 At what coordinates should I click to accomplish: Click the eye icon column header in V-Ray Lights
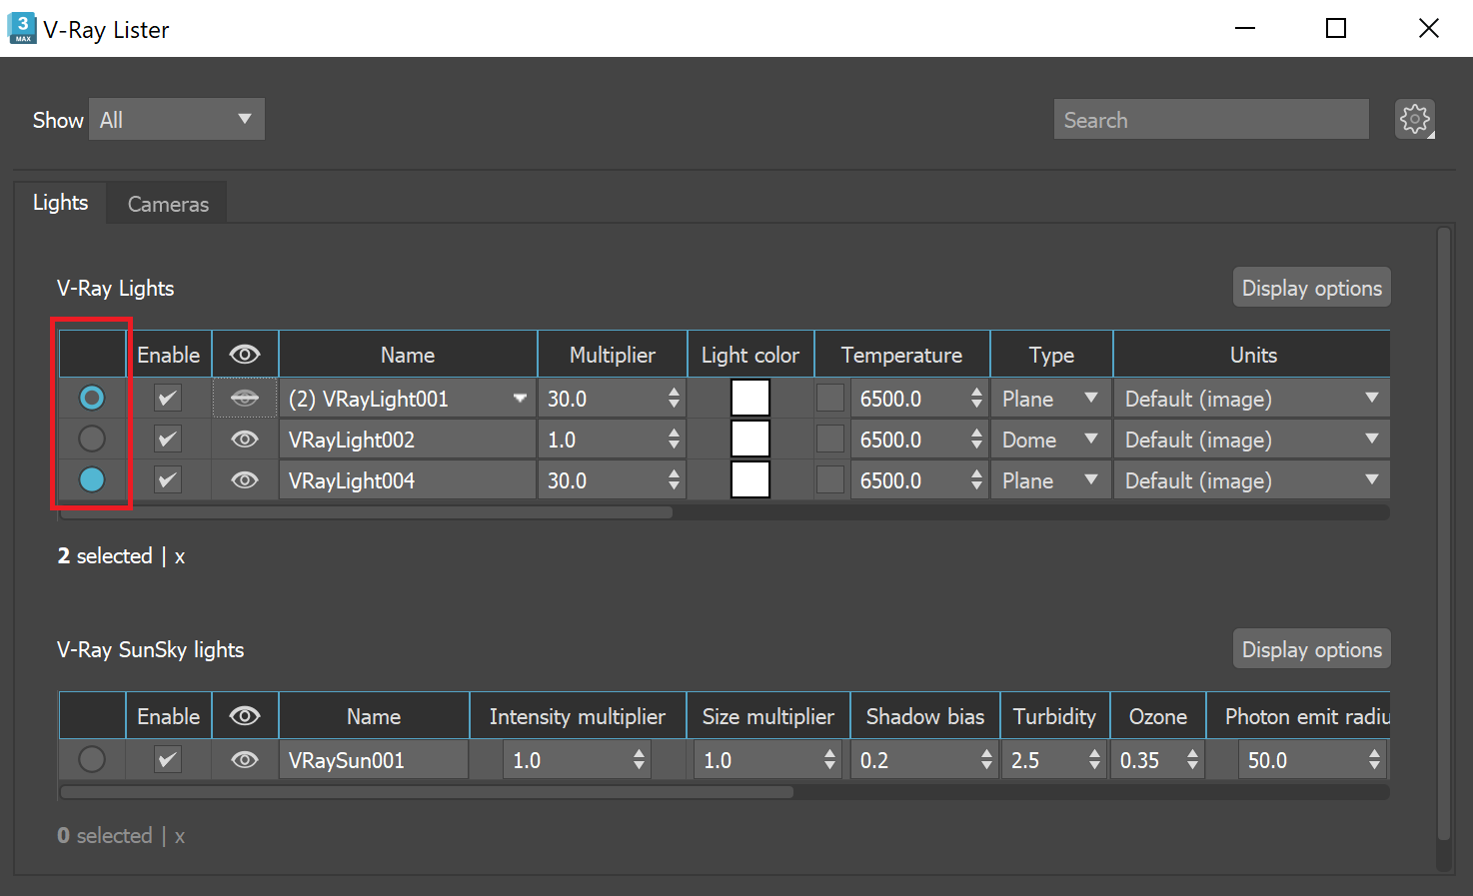(x=245, y=355)
